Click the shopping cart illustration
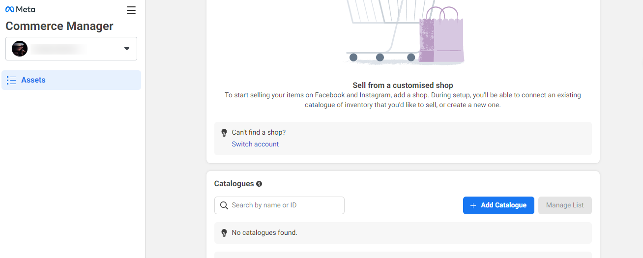Viewport: 643px width, 258px height. [x=379, y=29]
